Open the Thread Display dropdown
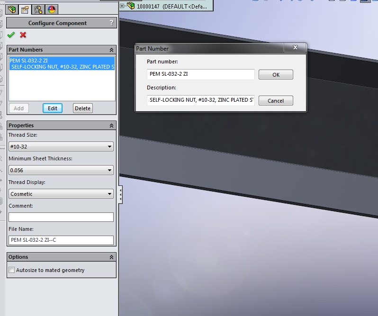Screen dimensions: 378x316 click(x=61, y=194)
